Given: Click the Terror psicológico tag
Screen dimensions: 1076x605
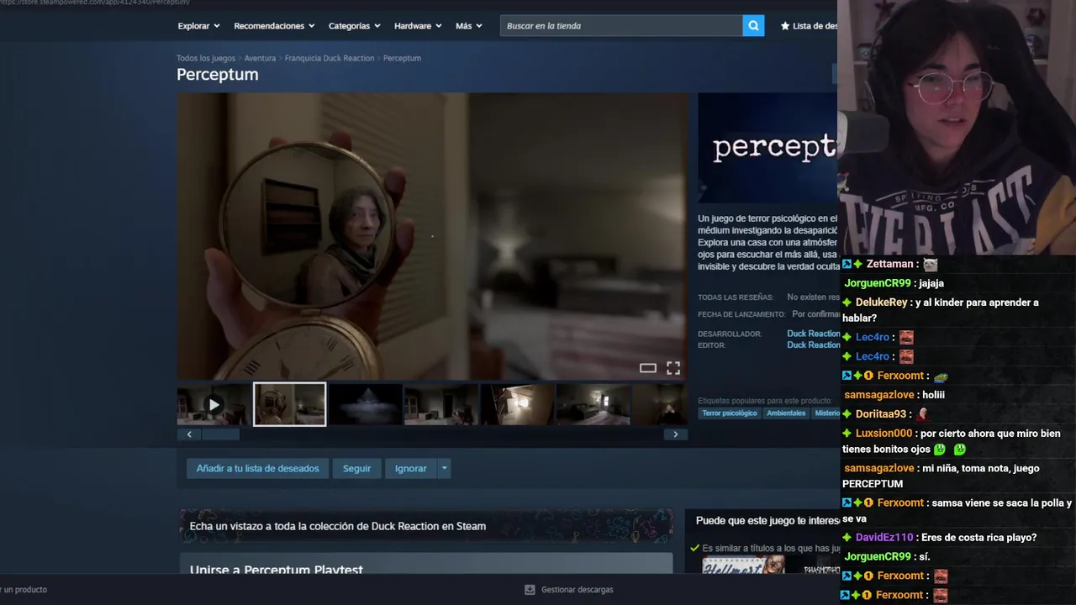Looking at the screenshot, I should point(730,413).
